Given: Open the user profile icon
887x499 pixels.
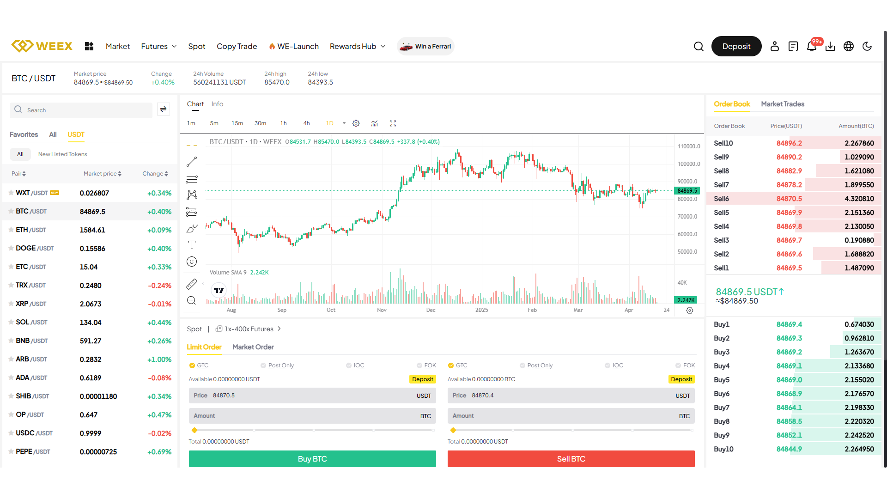Looking at the screenshot, I should (x=775, y=46).
